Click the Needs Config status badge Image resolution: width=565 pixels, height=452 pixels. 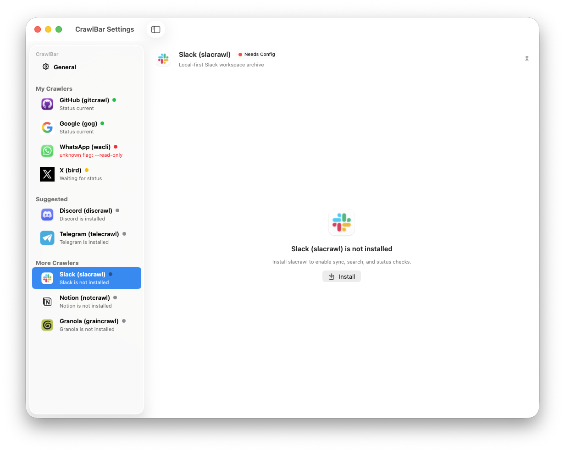click(x=256, y=54)
